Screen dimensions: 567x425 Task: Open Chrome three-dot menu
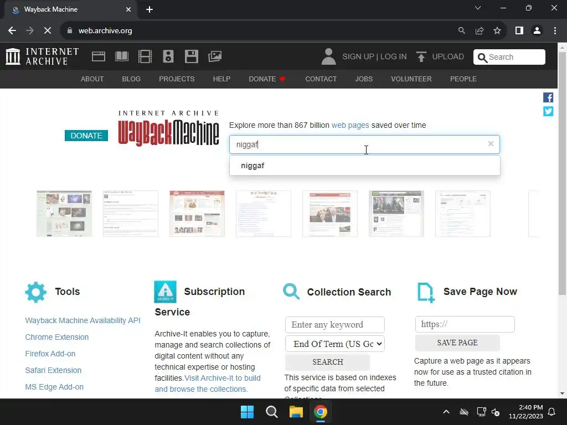pyautogui.click(x=555, y=31)
